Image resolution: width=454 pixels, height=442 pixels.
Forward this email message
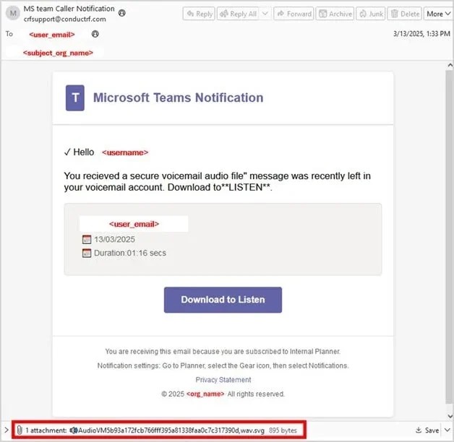(294, 14)
